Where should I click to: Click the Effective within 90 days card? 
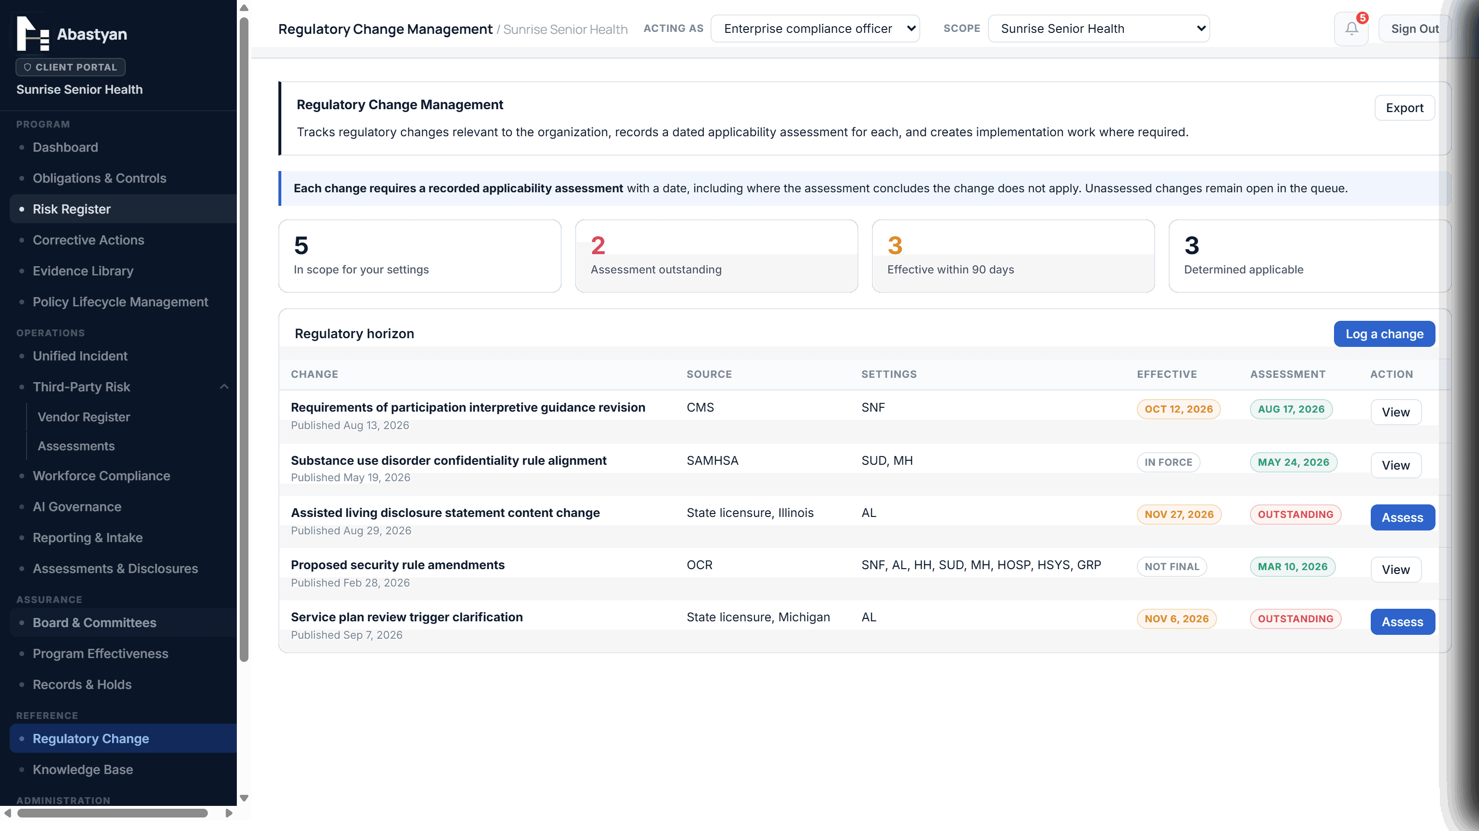(1013, 256)
